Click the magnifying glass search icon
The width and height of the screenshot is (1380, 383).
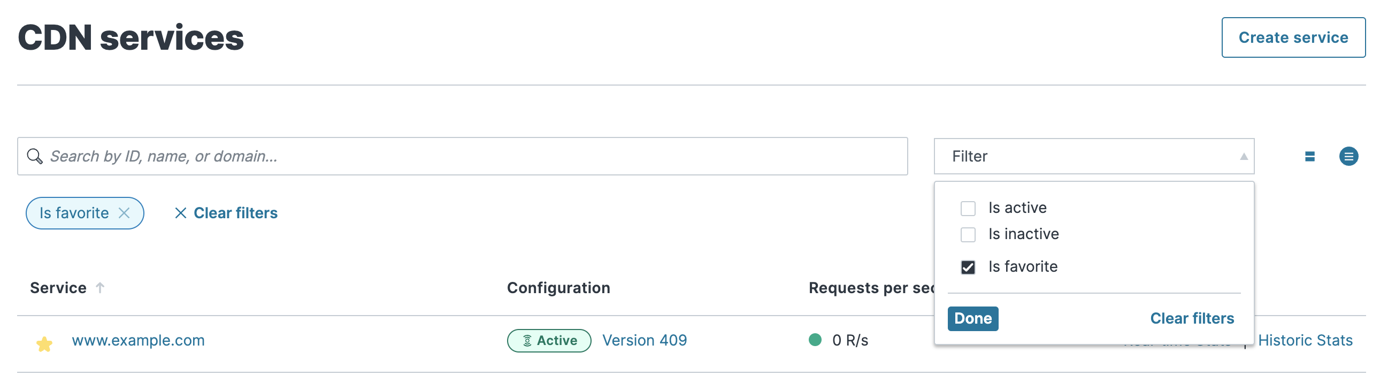pyautogui.click(x=35, y=156)
